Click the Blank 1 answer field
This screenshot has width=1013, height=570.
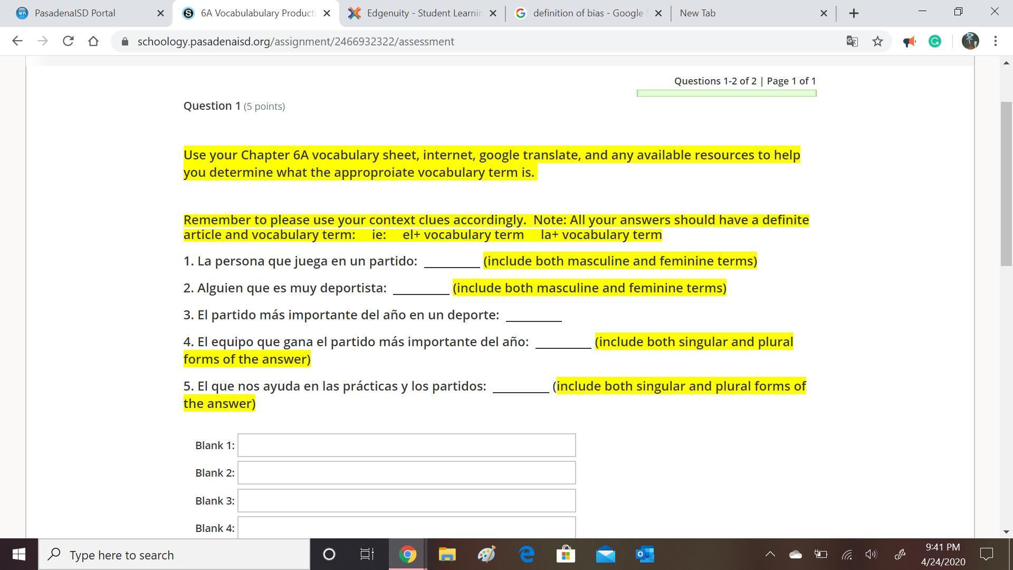pyautogui.click(x=406, y=445)
